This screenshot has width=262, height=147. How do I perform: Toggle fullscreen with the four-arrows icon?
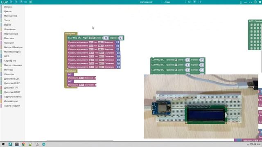[x=255, y=2]
